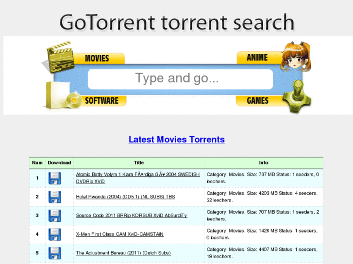Click the Title column header
The image size is (353, 264).
coord(139,163)
